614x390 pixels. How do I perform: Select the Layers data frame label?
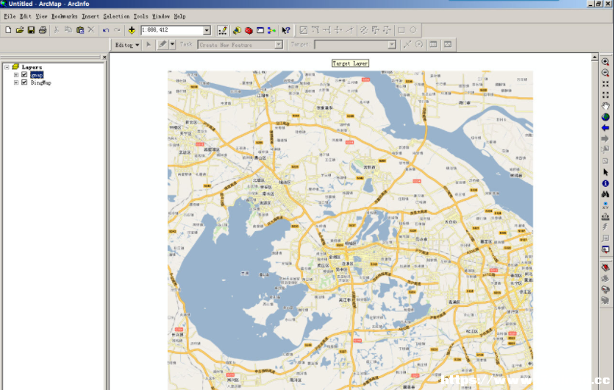click(x=32, y=67)
